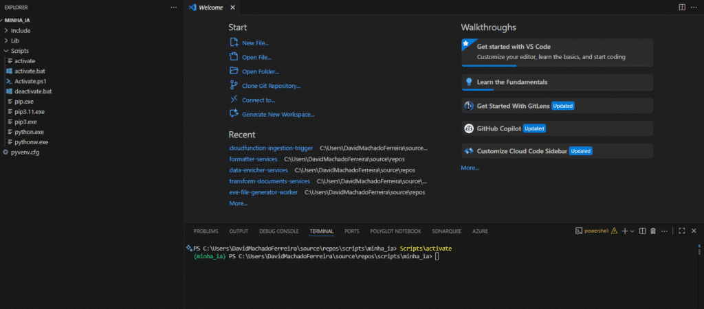Expand the Lib folder

(x=15, y=41)
